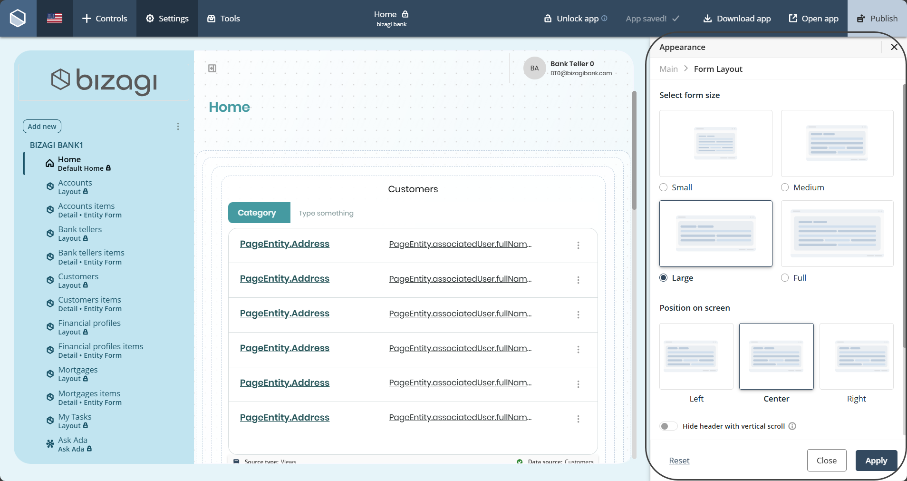This screenshot has width=907, height=481.
Task: Click the Publish button
Action: (877, 19)
